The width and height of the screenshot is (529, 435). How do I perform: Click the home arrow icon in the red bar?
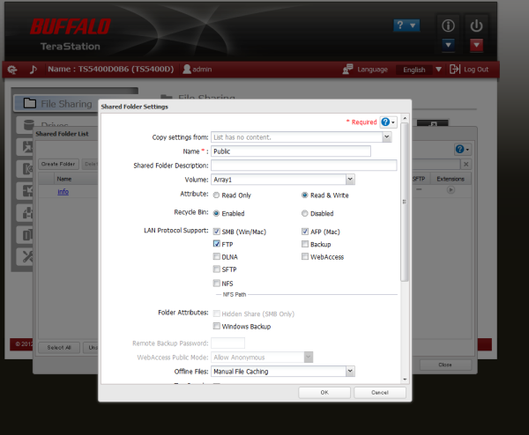(11, 69)
